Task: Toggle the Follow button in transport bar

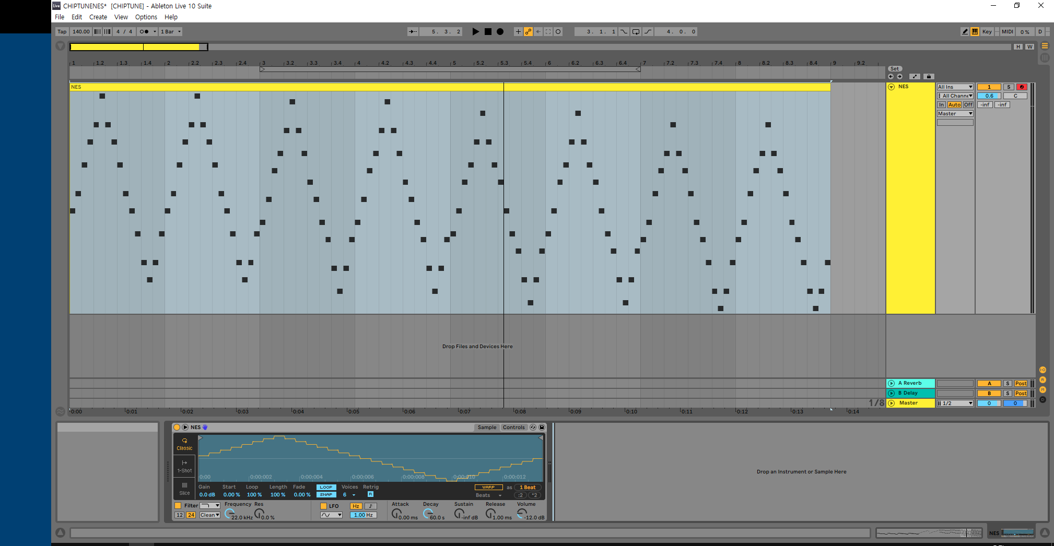Action: click(413, 32)
